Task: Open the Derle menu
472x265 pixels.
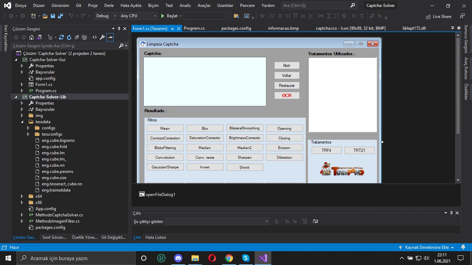Action: pyautogui.click(x=109, y=6)
